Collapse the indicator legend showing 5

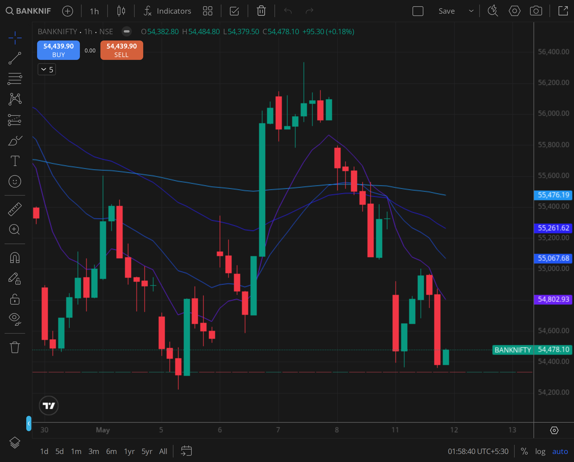click(x=47, y=70)
